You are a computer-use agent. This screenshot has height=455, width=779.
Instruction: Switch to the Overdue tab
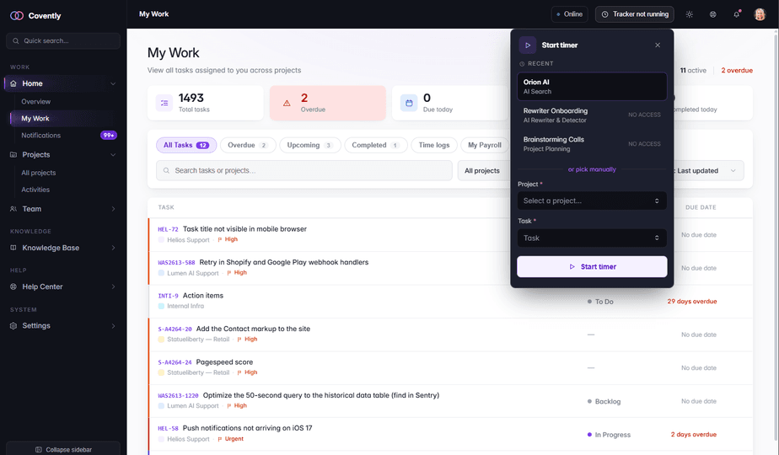coord(248,145)
